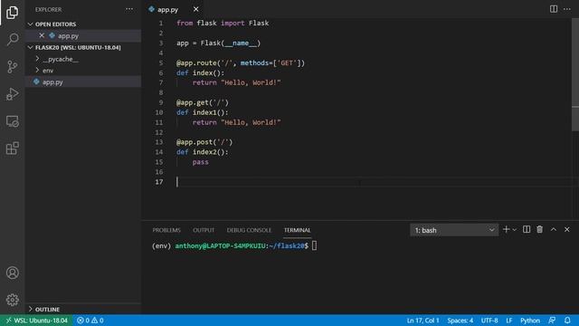This screenshot has height=326, width=579.
Task: Create a new terminal with plus icon
Action: point(506,229)
